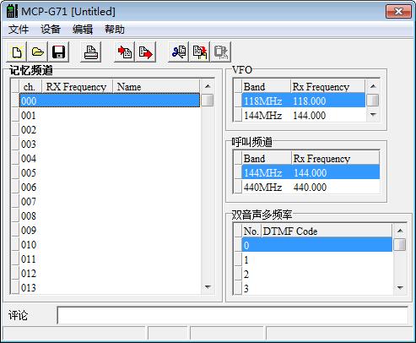Select memory channel 006 row
Screen dimensions: 416x343
(x=110, y=187)
